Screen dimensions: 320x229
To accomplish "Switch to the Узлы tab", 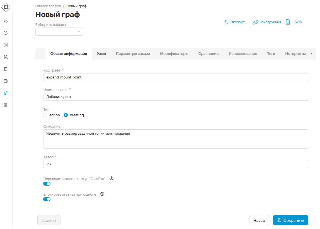I will 101,54.
